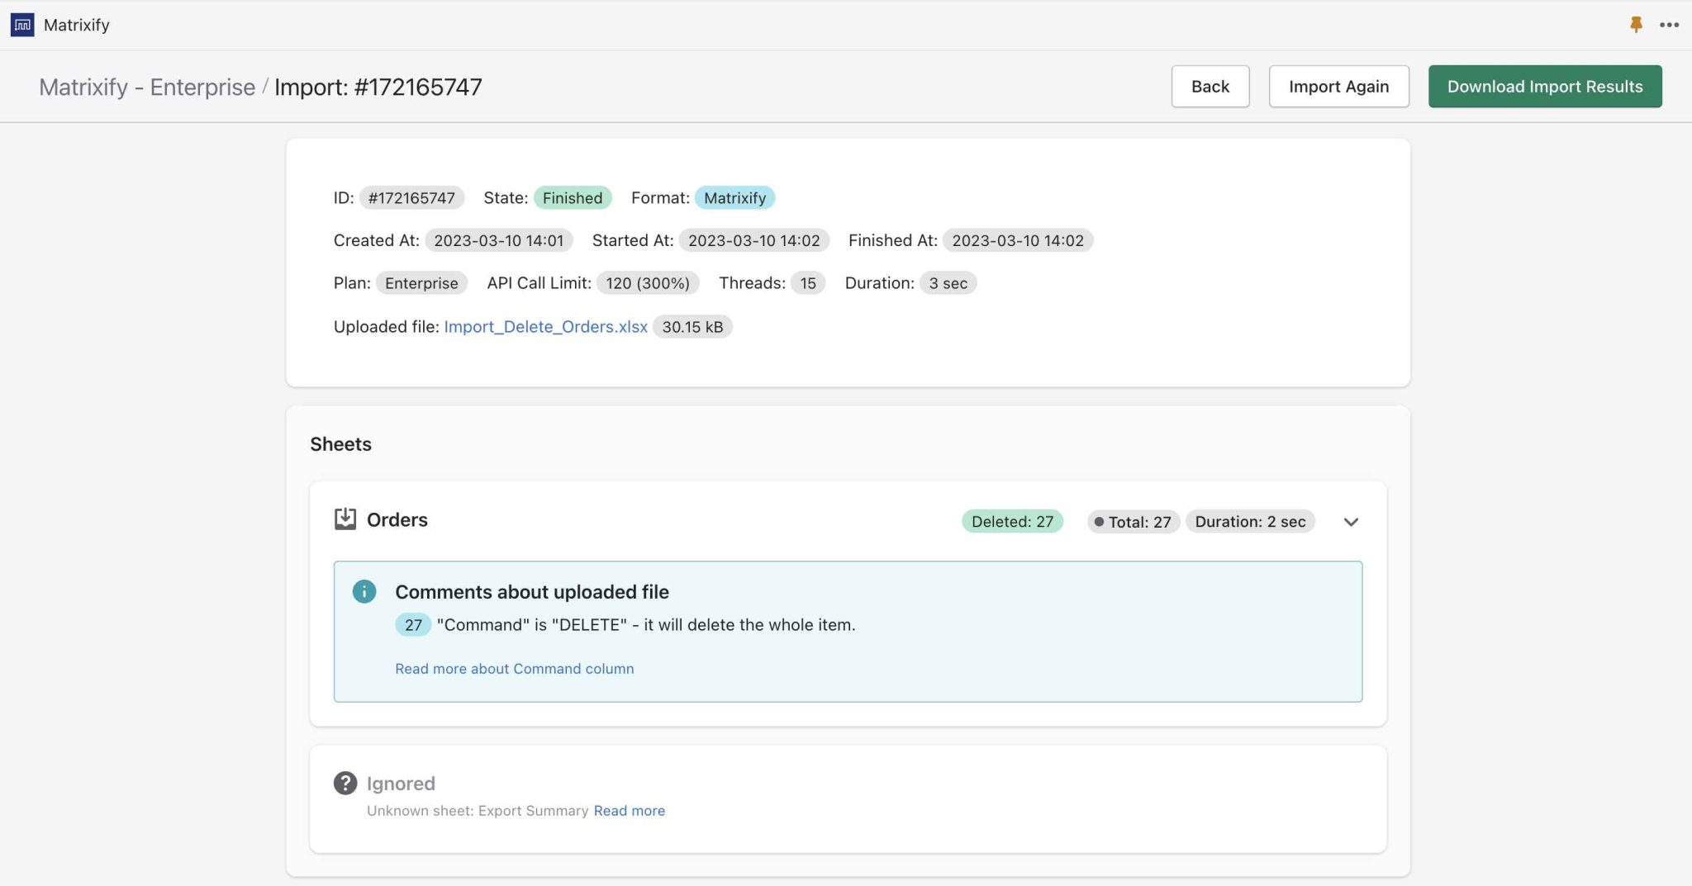Click the Finished state badge
The image size is (1692, 886).
(572, 197)
